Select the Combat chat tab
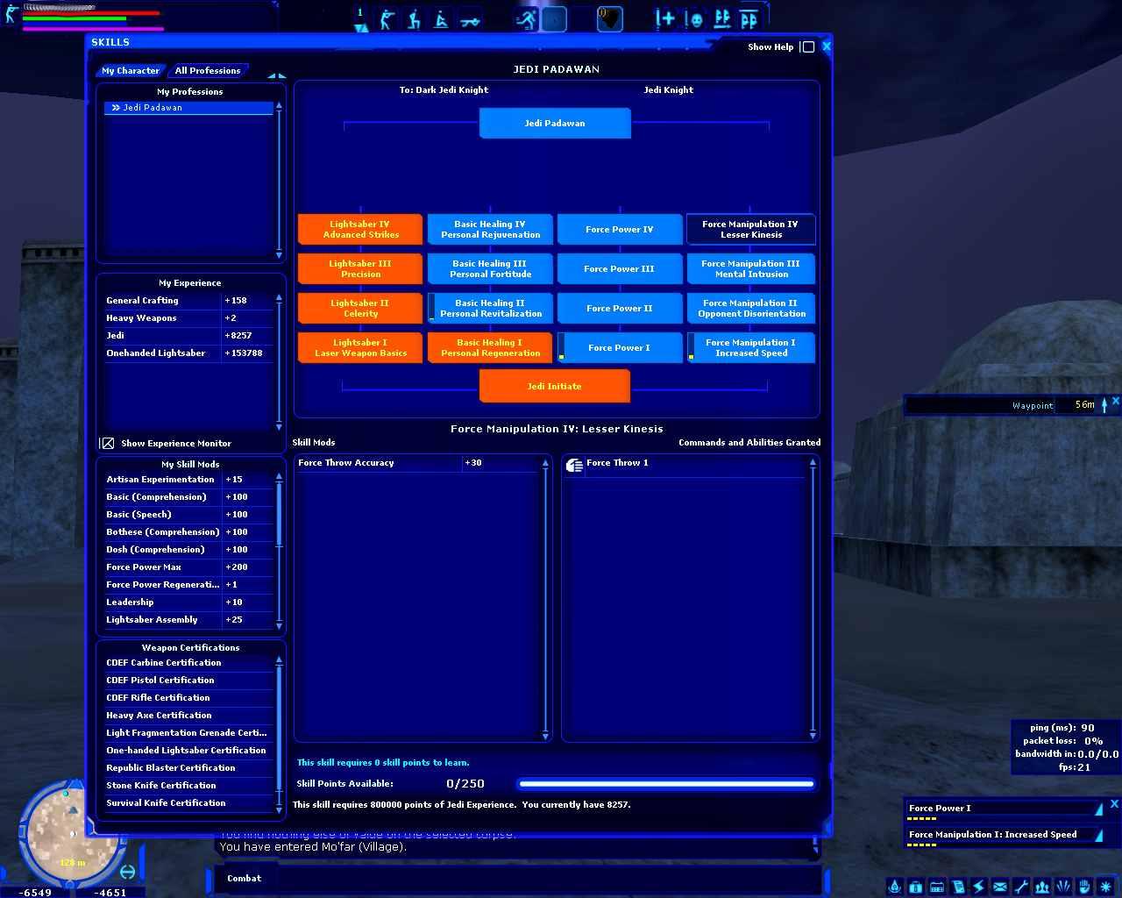This screenshot has height=898, width=1122. point(244,878)
